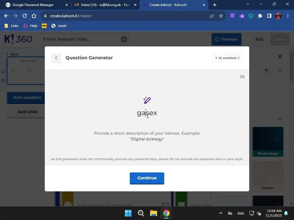Screen dimensions: 294x220
Task: Click the Chrome taskbar icon
Action: pos(166,213)
